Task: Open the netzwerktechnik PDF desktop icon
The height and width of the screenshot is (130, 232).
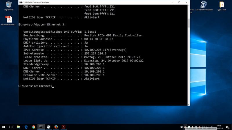Action: click(x=9, y=21)
